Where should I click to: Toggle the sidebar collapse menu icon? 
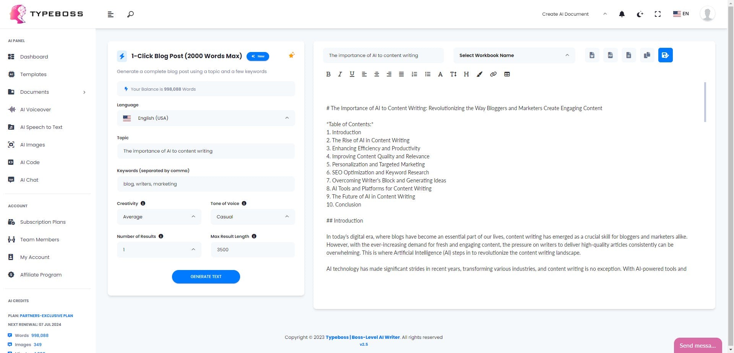point(110,14)
